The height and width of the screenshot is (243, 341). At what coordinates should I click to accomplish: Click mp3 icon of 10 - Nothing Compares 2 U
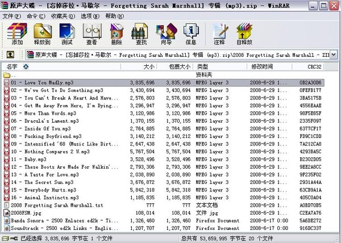coord(7,152)
